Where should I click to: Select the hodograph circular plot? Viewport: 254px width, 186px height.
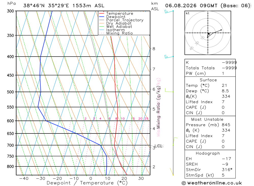[x=208, y=33]
